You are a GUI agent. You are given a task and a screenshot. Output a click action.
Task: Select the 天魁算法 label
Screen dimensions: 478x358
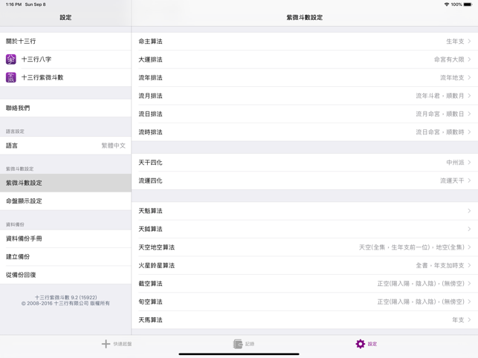pos(150,211)
